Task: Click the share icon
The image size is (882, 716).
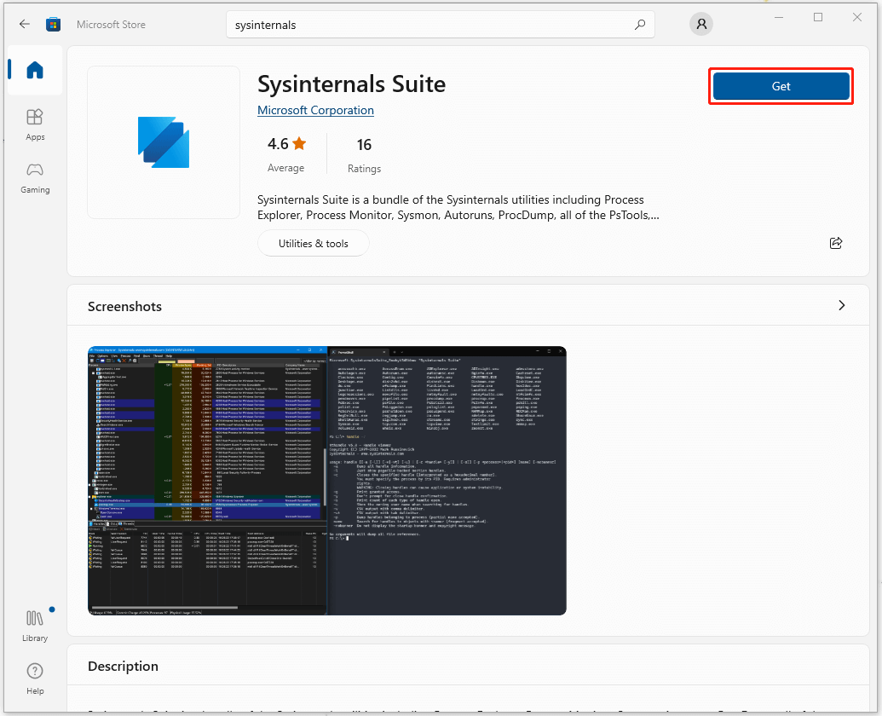Action: [836, 243]
